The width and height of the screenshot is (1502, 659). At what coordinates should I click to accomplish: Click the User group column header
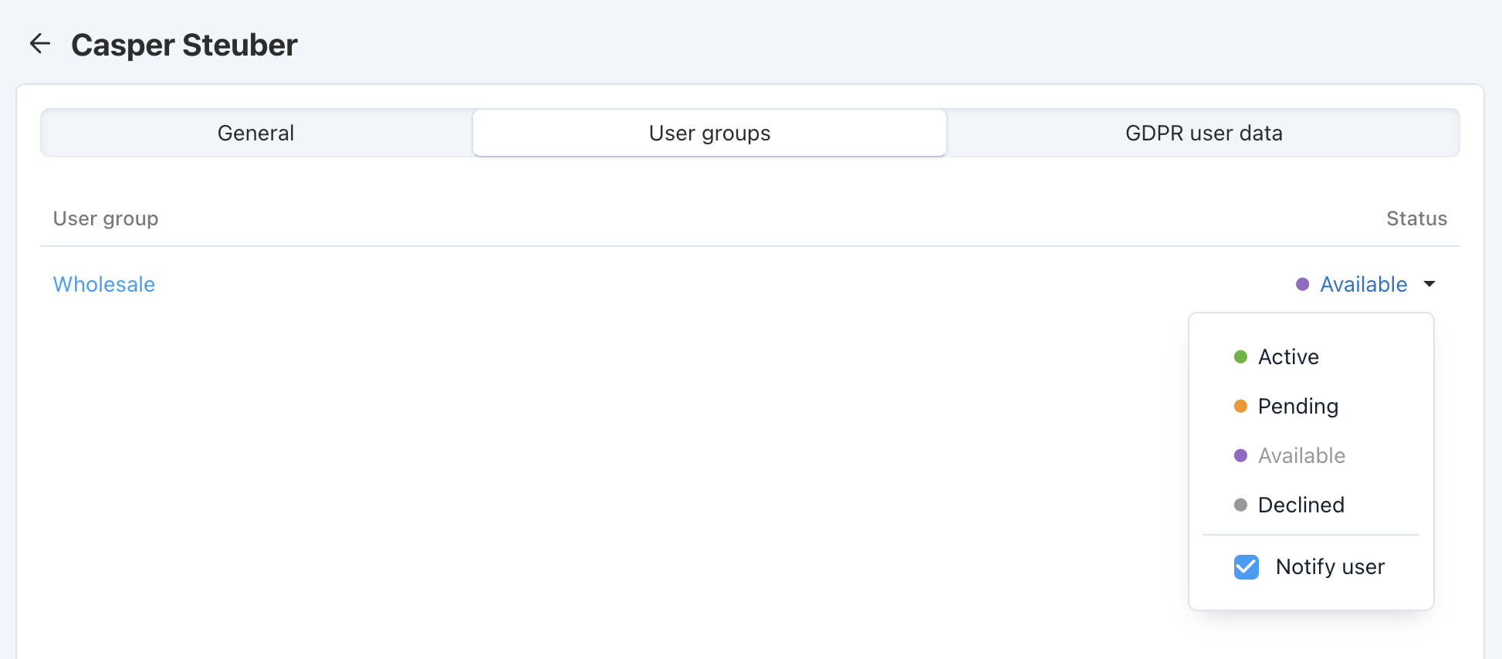pos(106,218)
